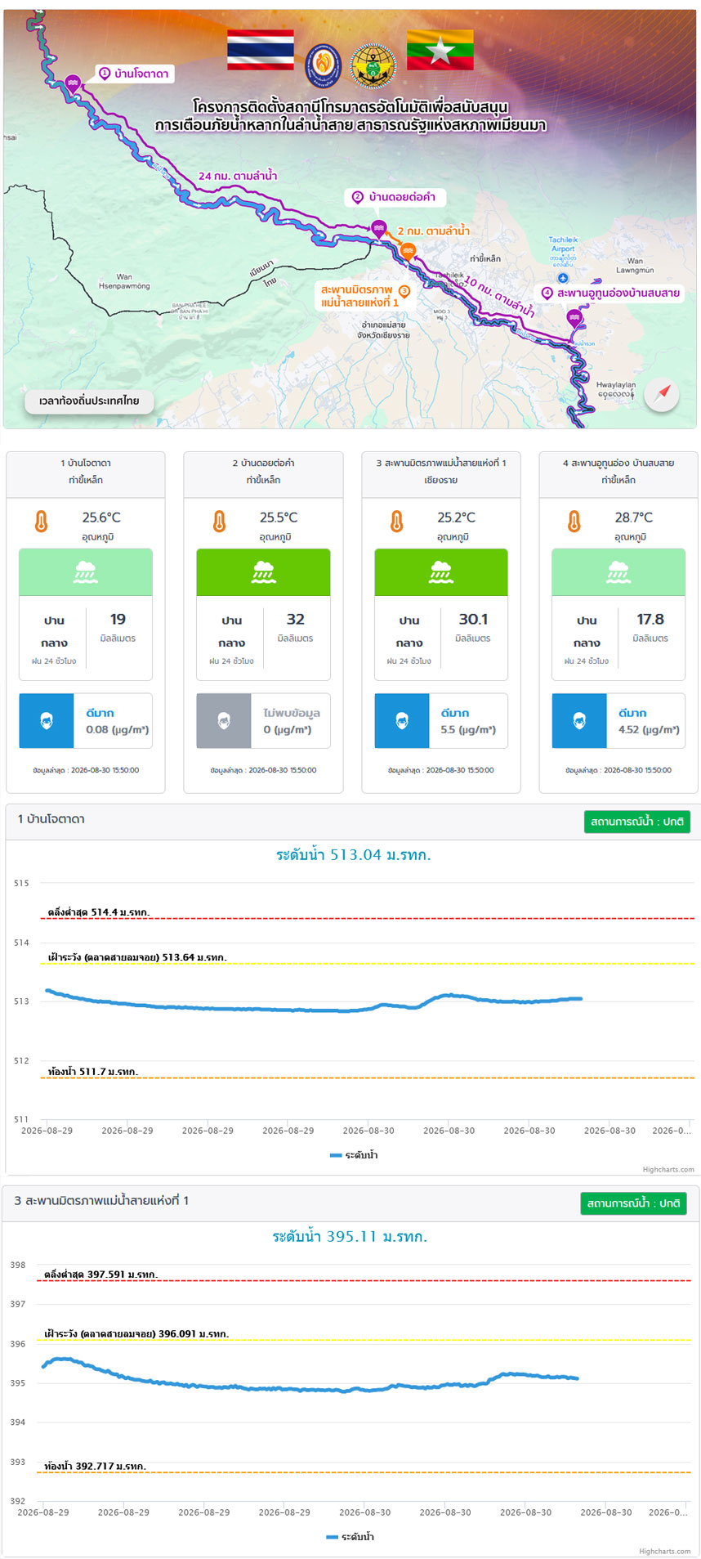Click the 2 กม. ตามลำน้ำ distance label
The width and height of the screenshot is (701, 1559).
pyautogui.click(x=434, y=231)
